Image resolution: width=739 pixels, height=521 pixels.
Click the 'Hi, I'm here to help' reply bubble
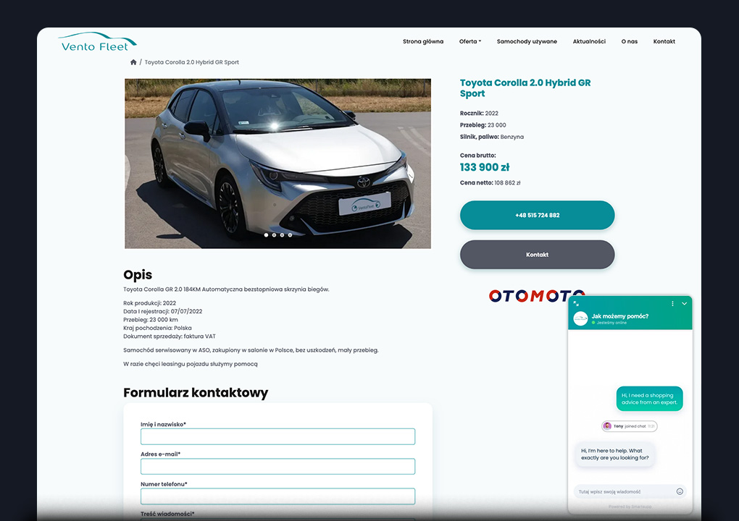pos(614,454)
